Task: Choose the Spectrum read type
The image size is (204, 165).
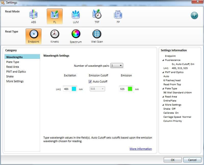Action: (x=76, y=36)
